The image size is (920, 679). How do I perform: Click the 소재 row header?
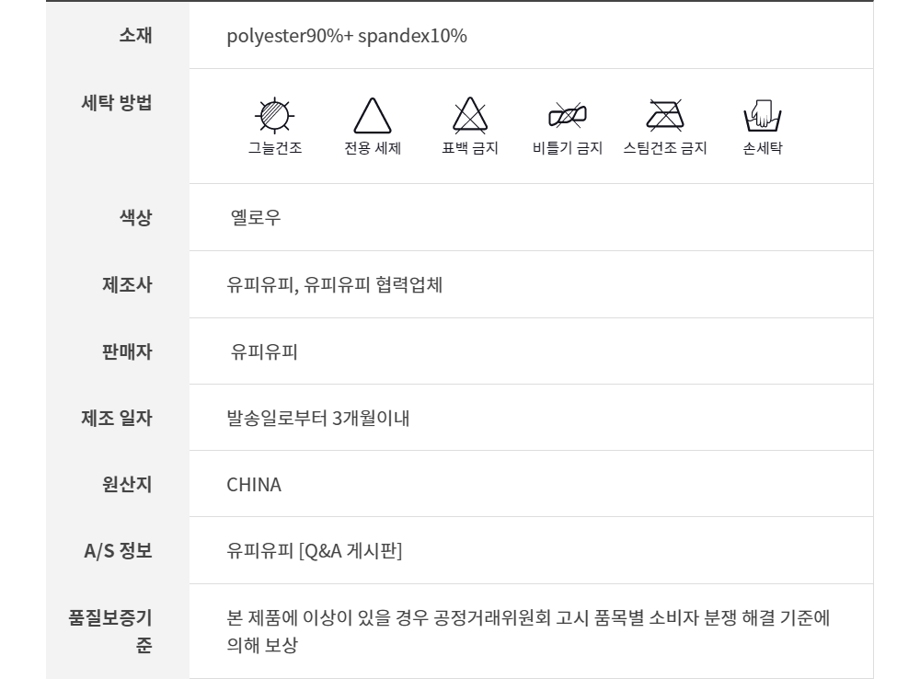pos(135,36)
